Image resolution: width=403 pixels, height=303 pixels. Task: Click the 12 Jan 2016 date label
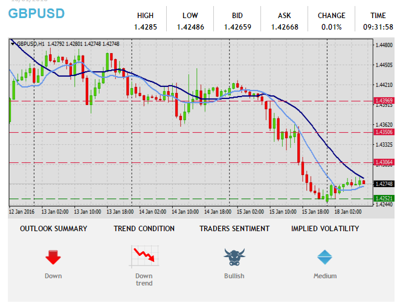tap(22, 212)
